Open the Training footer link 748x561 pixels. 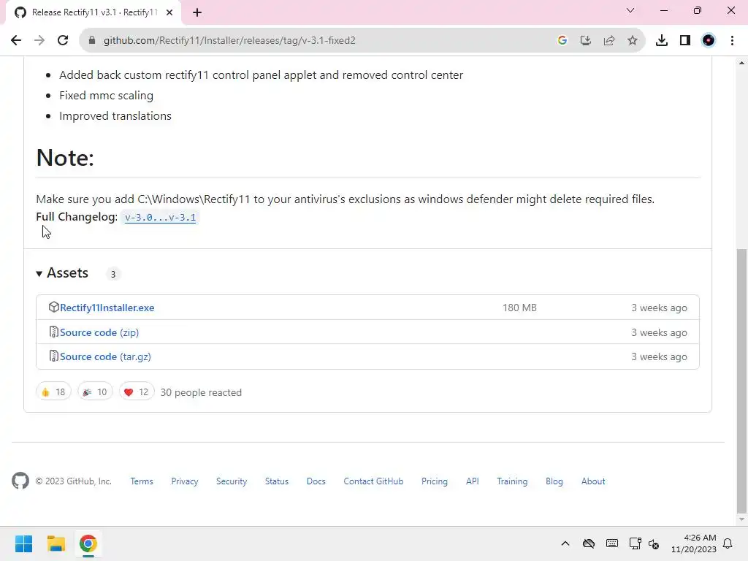coord(512,481)
